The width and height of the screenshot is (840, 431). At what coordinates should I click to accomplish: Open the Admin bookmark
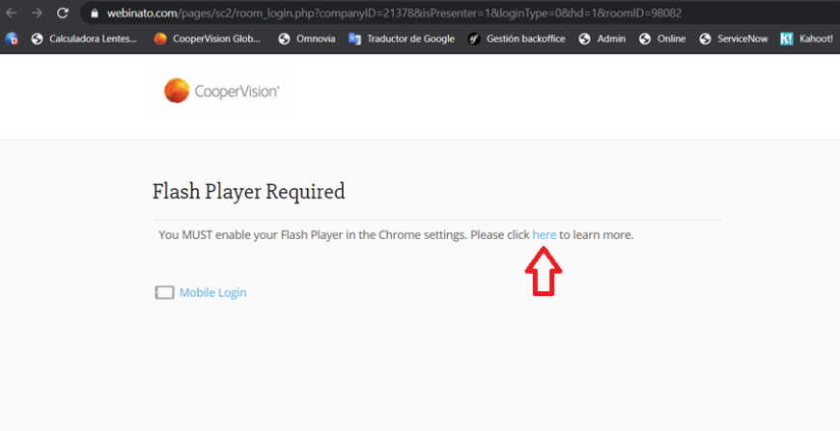(602, 39)
